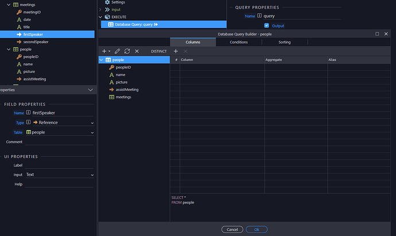This screenshot has width=396, height=236.
Task: Select the secondSpeaker field under meetings
Action: [36, 42]
